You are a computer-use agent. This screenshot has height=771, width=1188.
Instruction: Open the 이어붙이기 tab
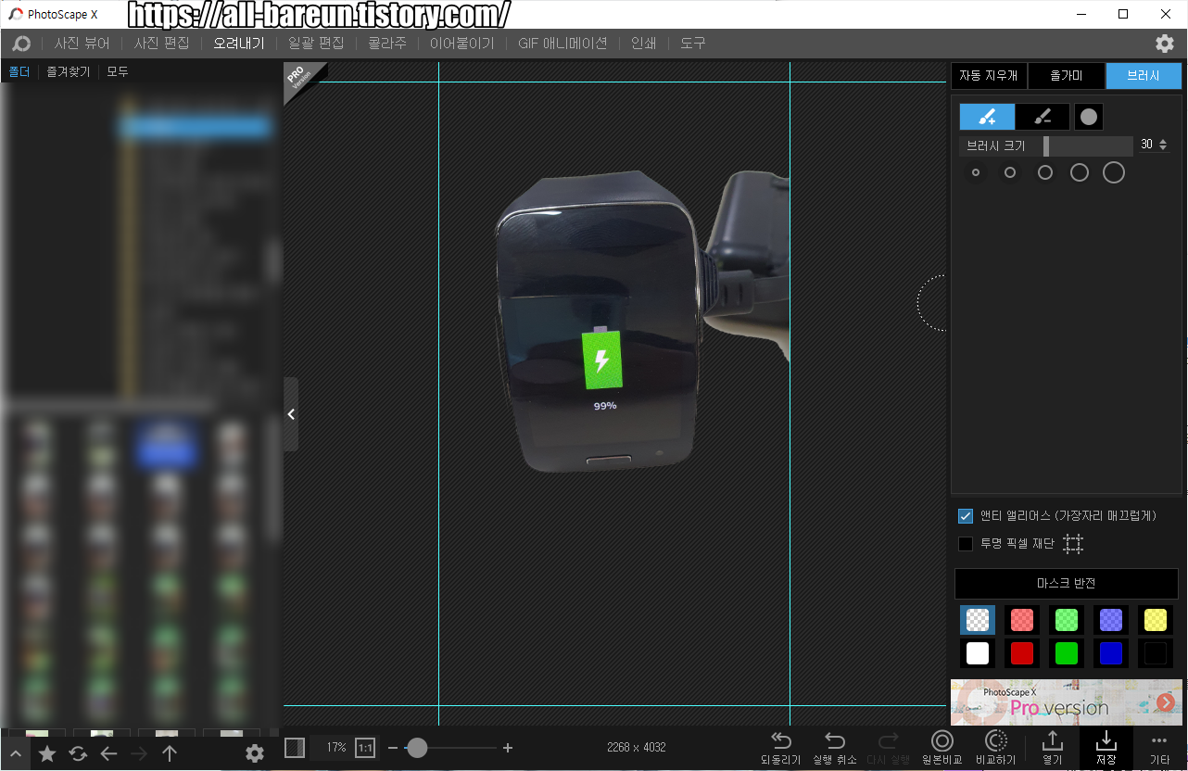[x=462, y=44]
